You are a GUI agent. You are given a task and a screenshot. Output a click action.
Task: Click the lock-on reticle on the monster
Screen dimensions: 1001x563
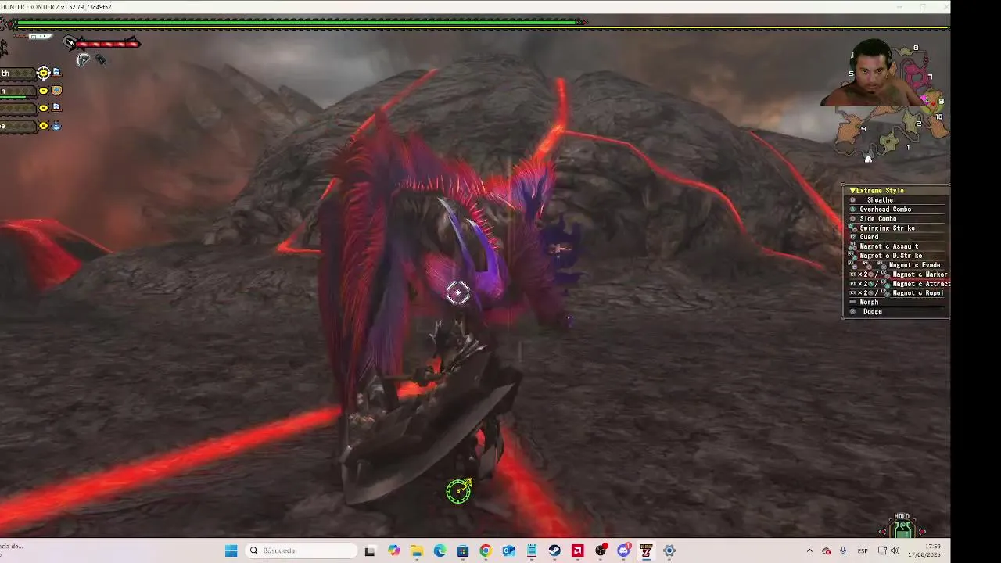(x=458, y=292)
